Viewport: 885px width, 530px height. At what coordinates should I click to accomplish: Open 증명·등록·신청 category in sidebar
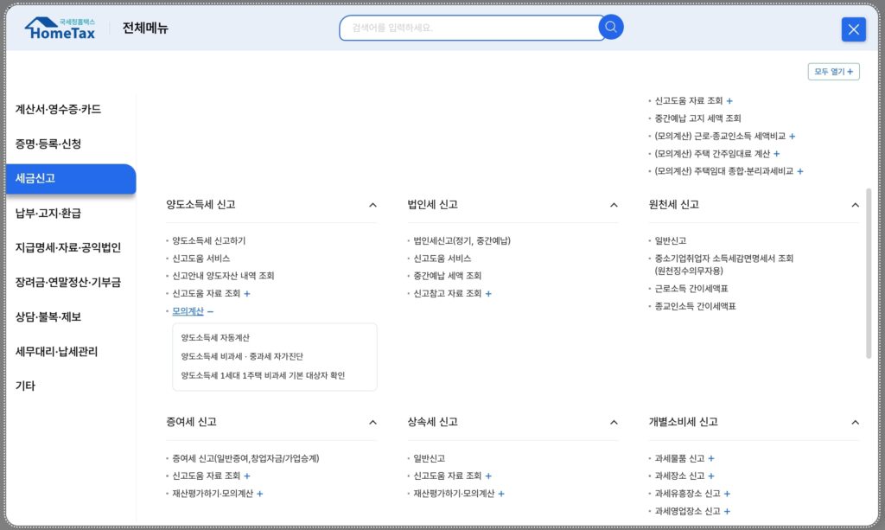tap(48, 144)
